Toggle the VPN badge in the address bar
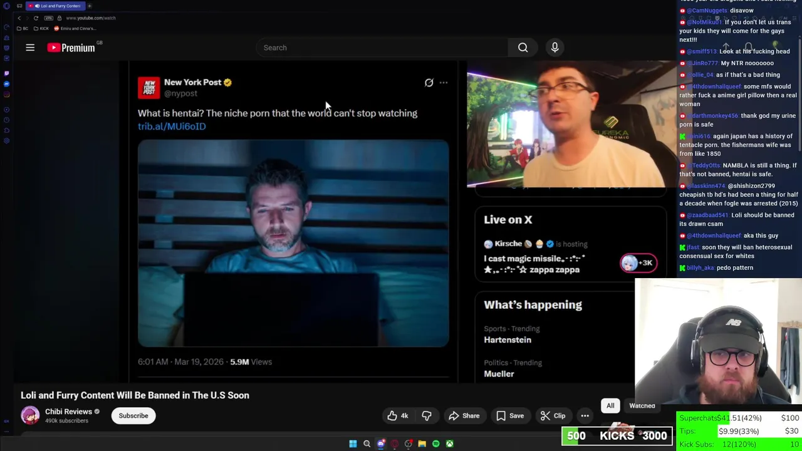 coord(48,18)
